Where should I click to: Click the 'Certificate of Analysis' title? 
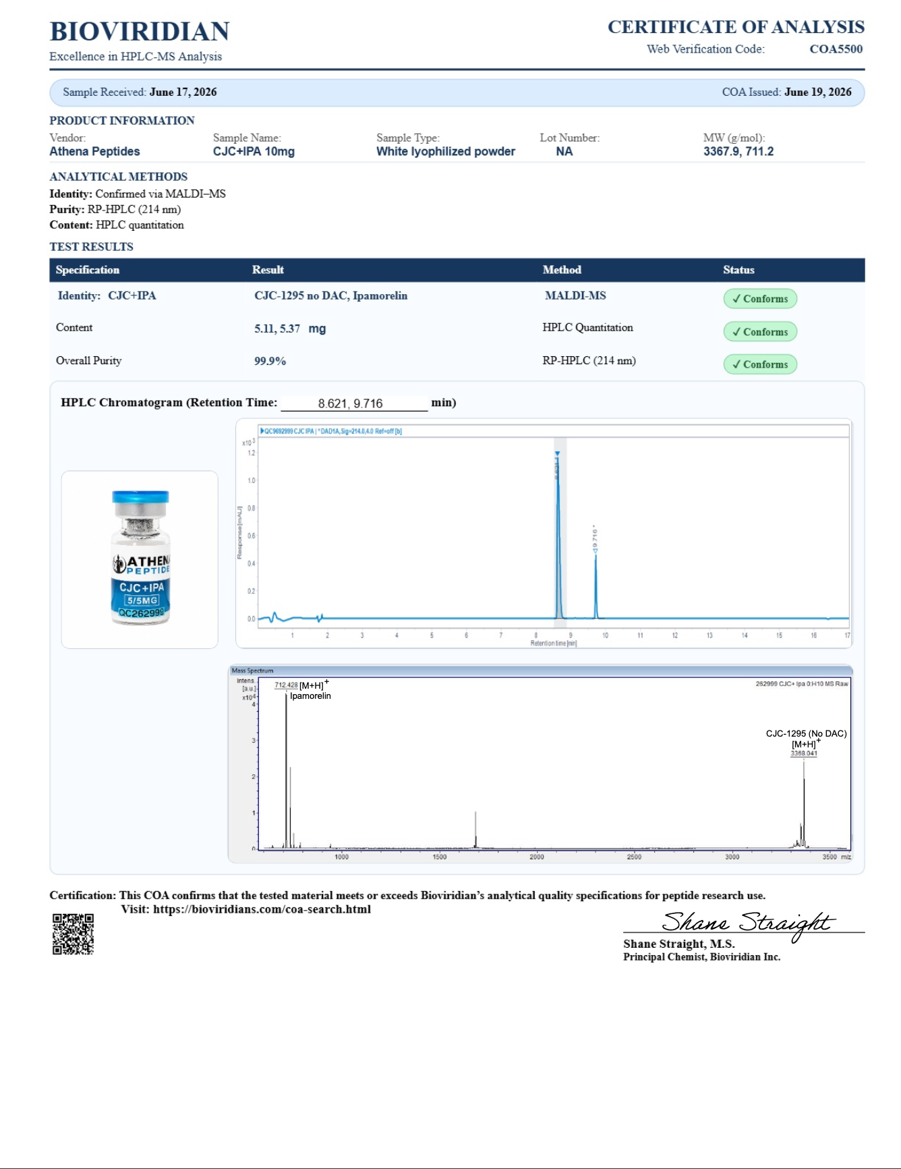pos(736,27)
